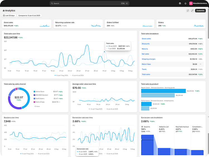Open Conversion rate over time report
The height and width of the screenshot is (157, 209).
[x=82, y=117]
